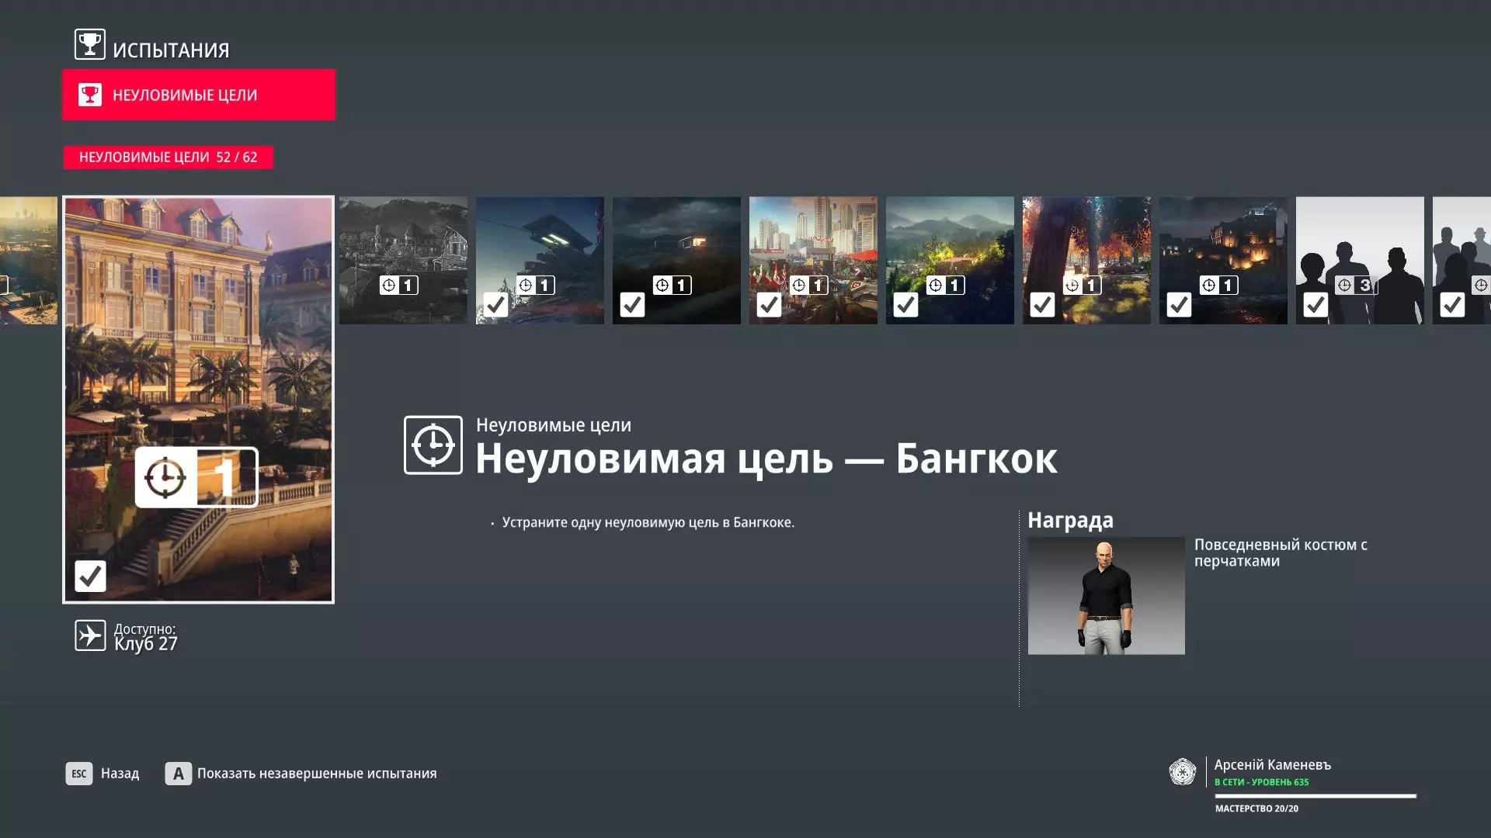Click target icon on the autumn forest thumbnail

coord(1072,286)
